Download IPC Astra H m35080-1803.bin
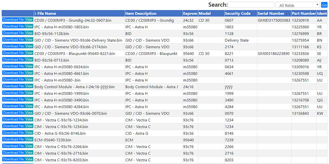The height and width of the screenshot is (164, 329). point(13,26)
